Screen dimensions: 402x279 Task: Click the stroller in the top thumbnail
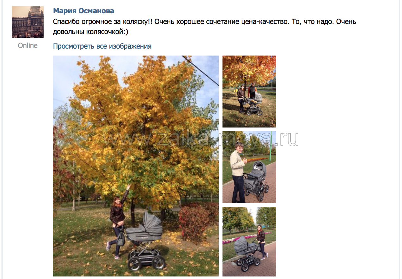pos(253,105)
